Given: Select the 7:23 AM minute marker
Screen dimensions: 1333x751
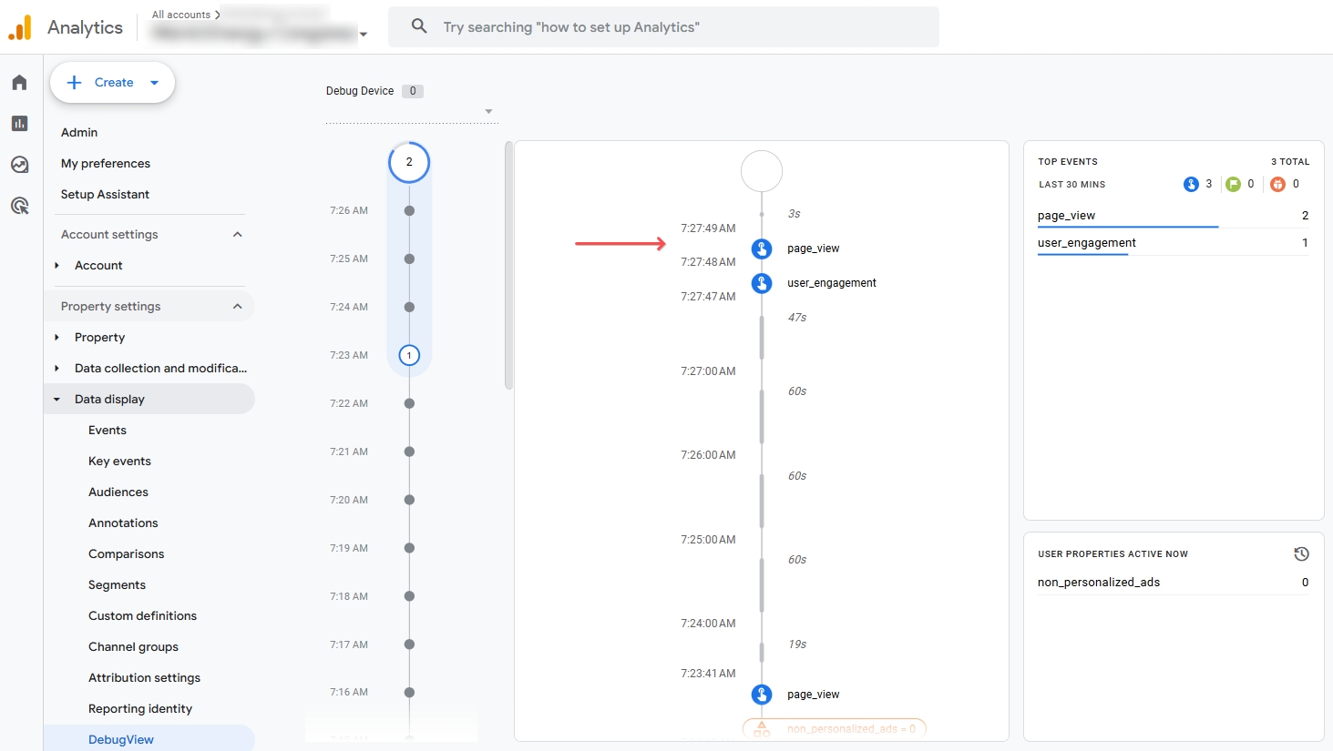Looking at the screenshot, I should (x=409, y=355).
